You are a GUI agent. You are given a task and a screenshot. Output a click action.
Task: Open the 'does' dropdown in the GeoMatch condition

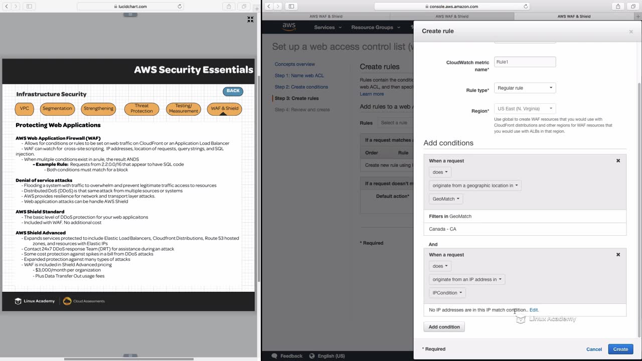point(440,172)
